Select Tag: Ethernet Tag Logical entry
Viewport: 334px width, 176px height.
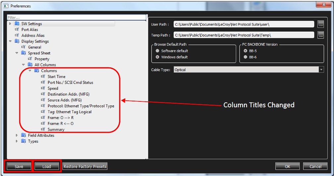[70, 112]
